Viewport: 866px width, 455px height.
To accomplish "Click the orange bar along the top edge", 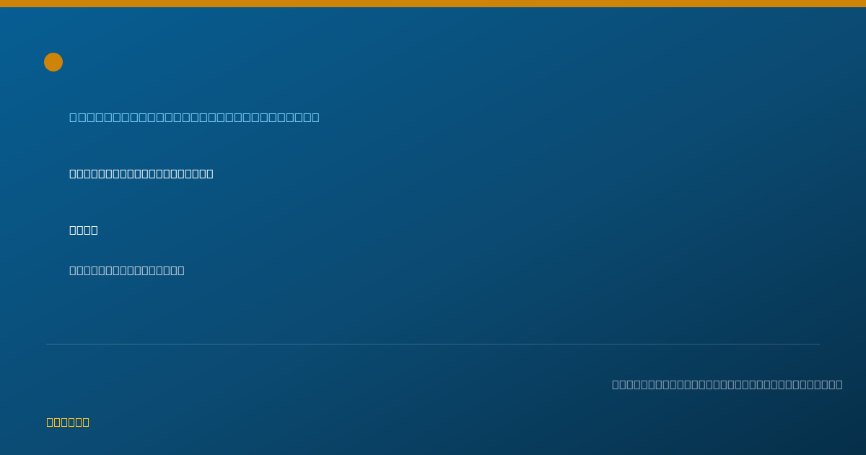I will point(433,4).
